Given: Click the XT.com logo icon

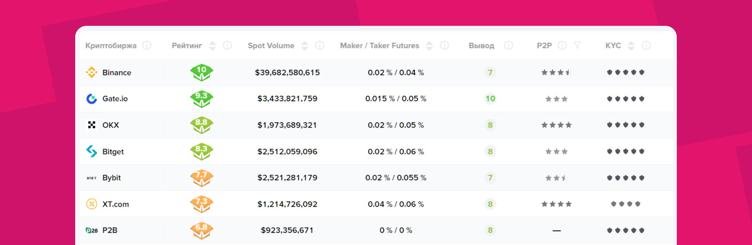Looking at the screenshot, I should [92, 204].
